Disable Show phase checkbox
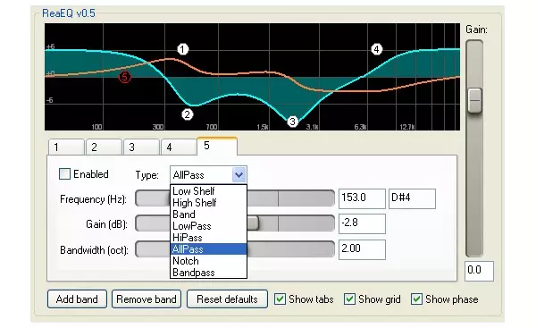The height and width of the screenshot is (328, 536). [416, 299]
